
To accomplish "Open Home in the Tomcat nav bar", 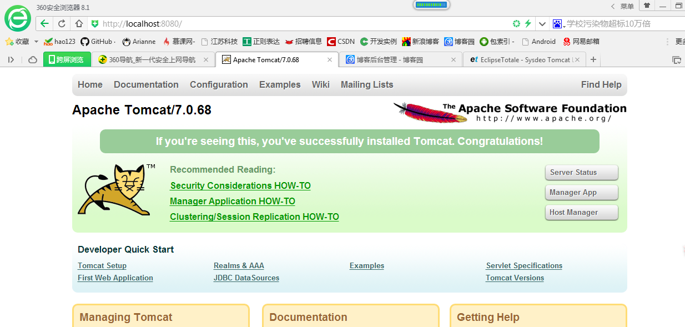I will (90, 84).
